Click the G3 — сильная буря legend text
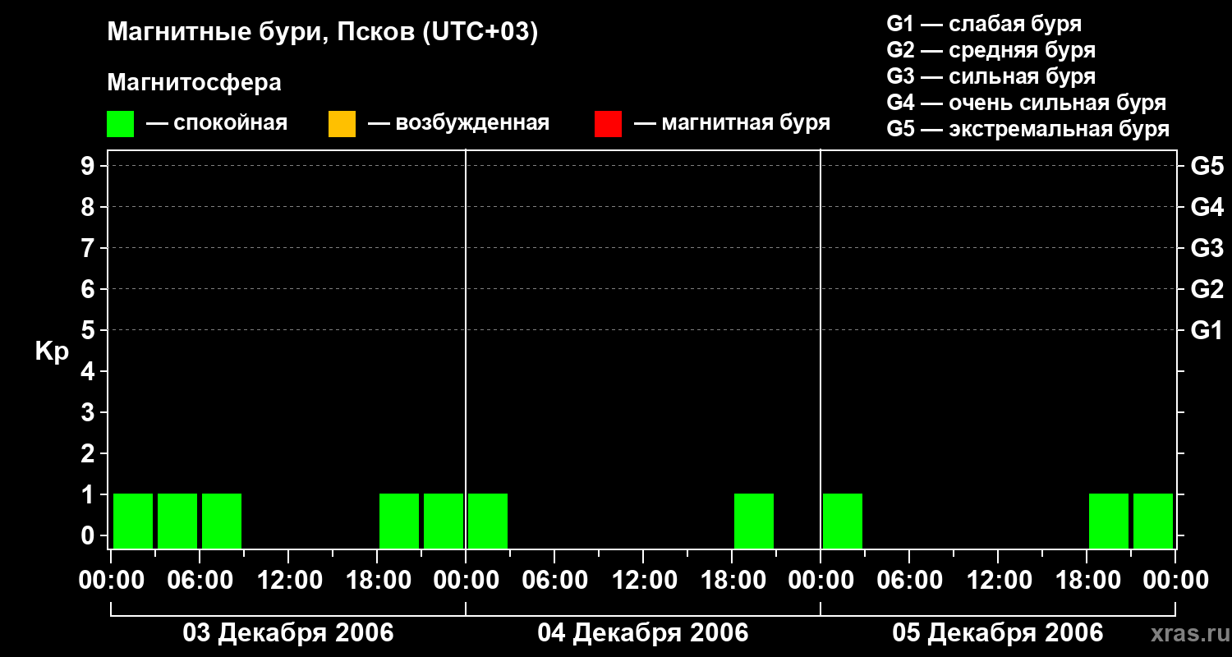Image resolution: width=1232 pixels, height=657 pixels. point(991,76)
